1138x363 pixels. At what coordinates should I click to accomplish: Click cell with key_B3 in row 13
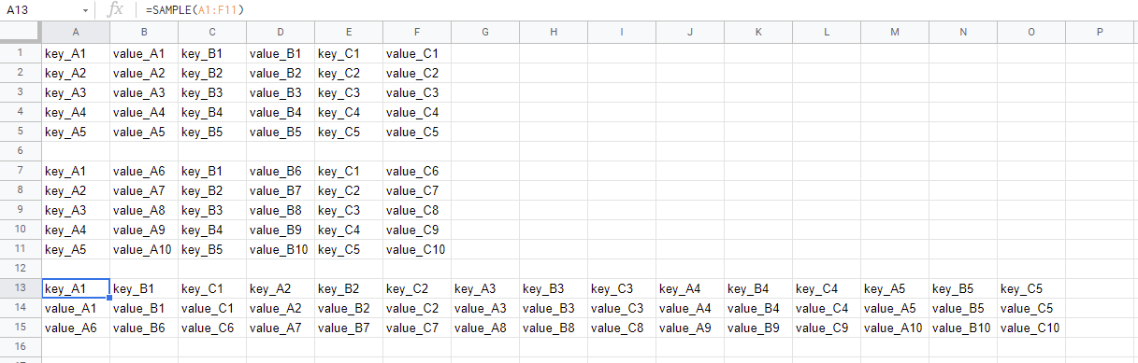pos(554,288)
